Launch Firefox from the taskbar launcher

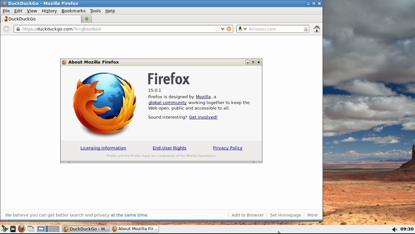point(22,229)
